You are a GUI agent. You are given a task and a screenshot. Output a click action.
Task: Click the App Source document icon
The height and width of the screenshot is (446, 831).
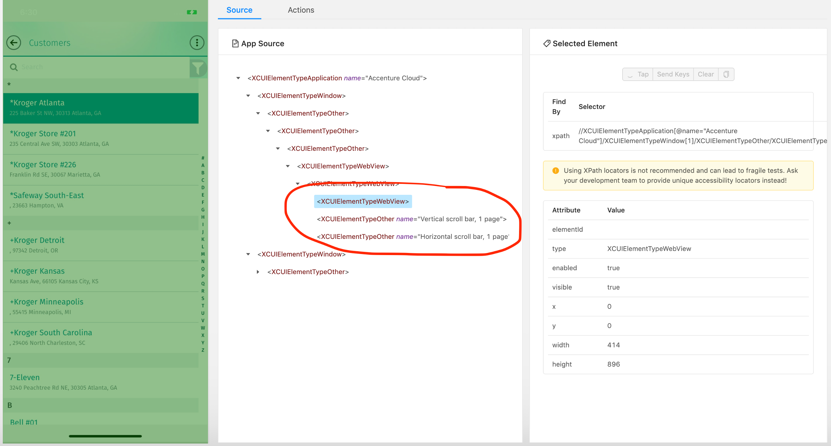(x=235, y=43)
